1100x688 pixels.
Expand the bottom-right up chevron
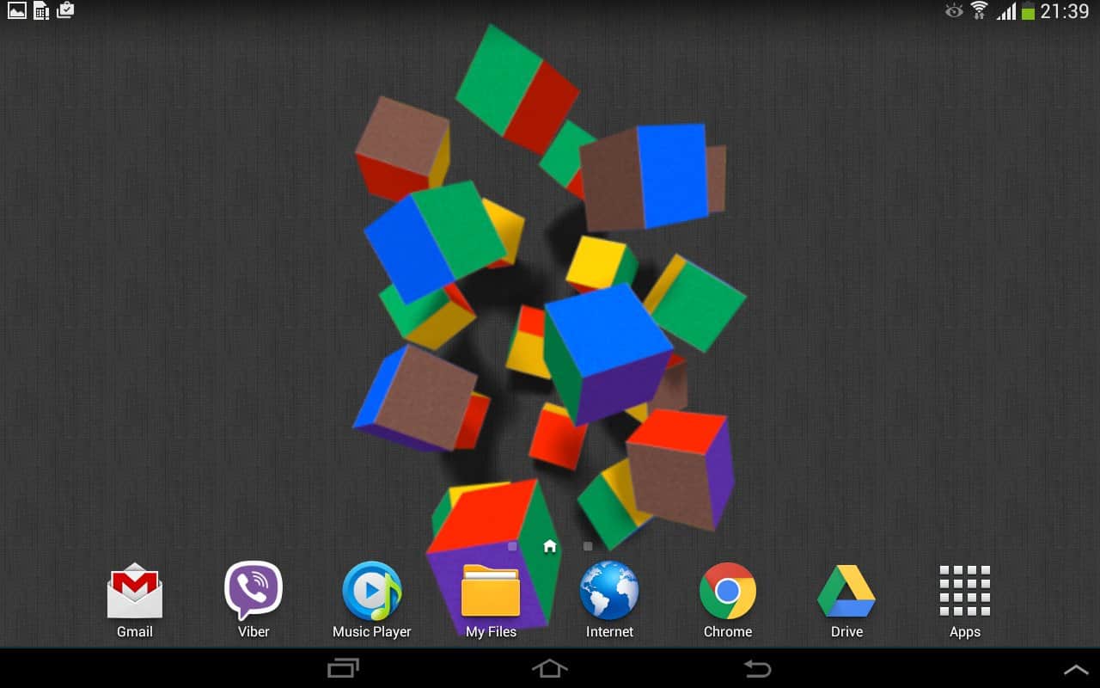click(x=1076, y=669)
